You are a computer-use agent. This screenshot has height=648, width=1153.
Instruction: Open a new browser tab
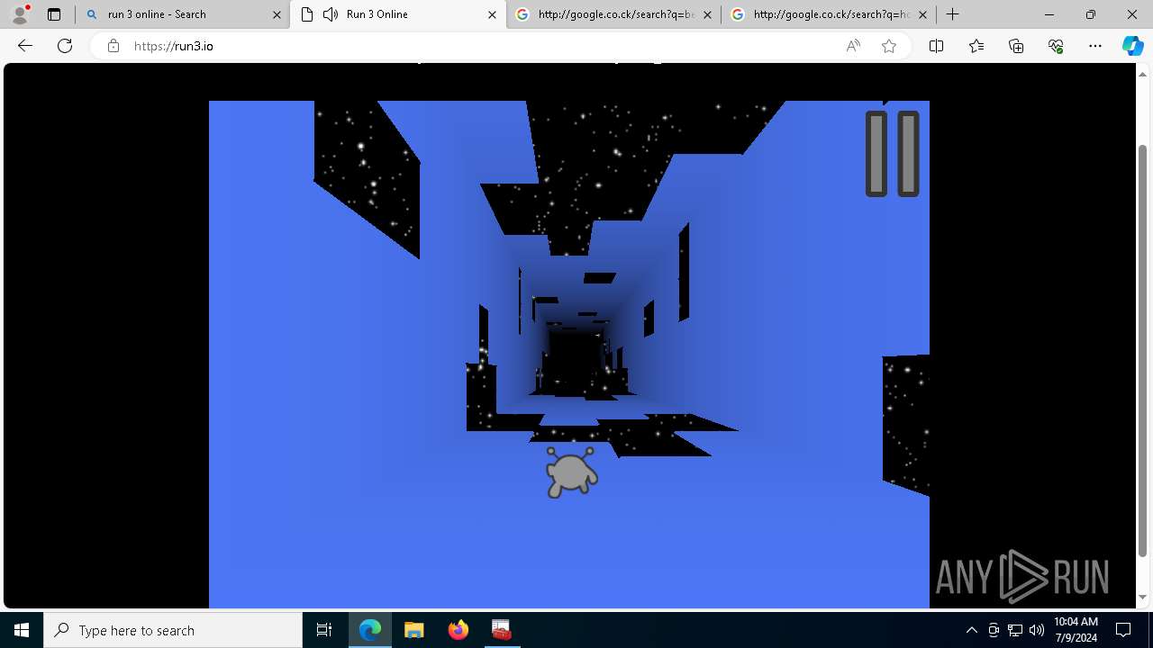coord(952,14)
